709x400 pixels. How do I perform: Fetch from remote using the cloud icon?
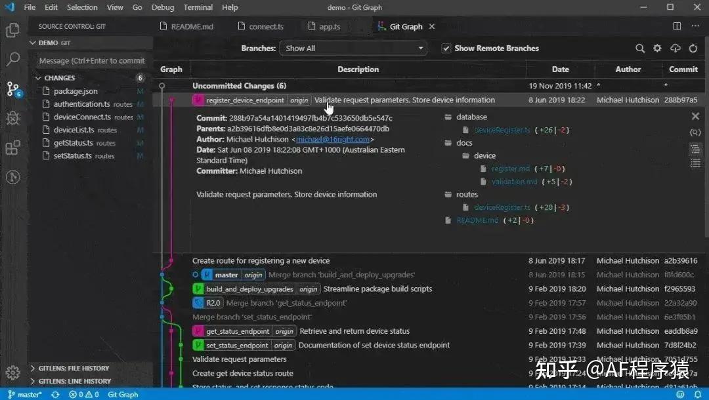click(676, 48)
